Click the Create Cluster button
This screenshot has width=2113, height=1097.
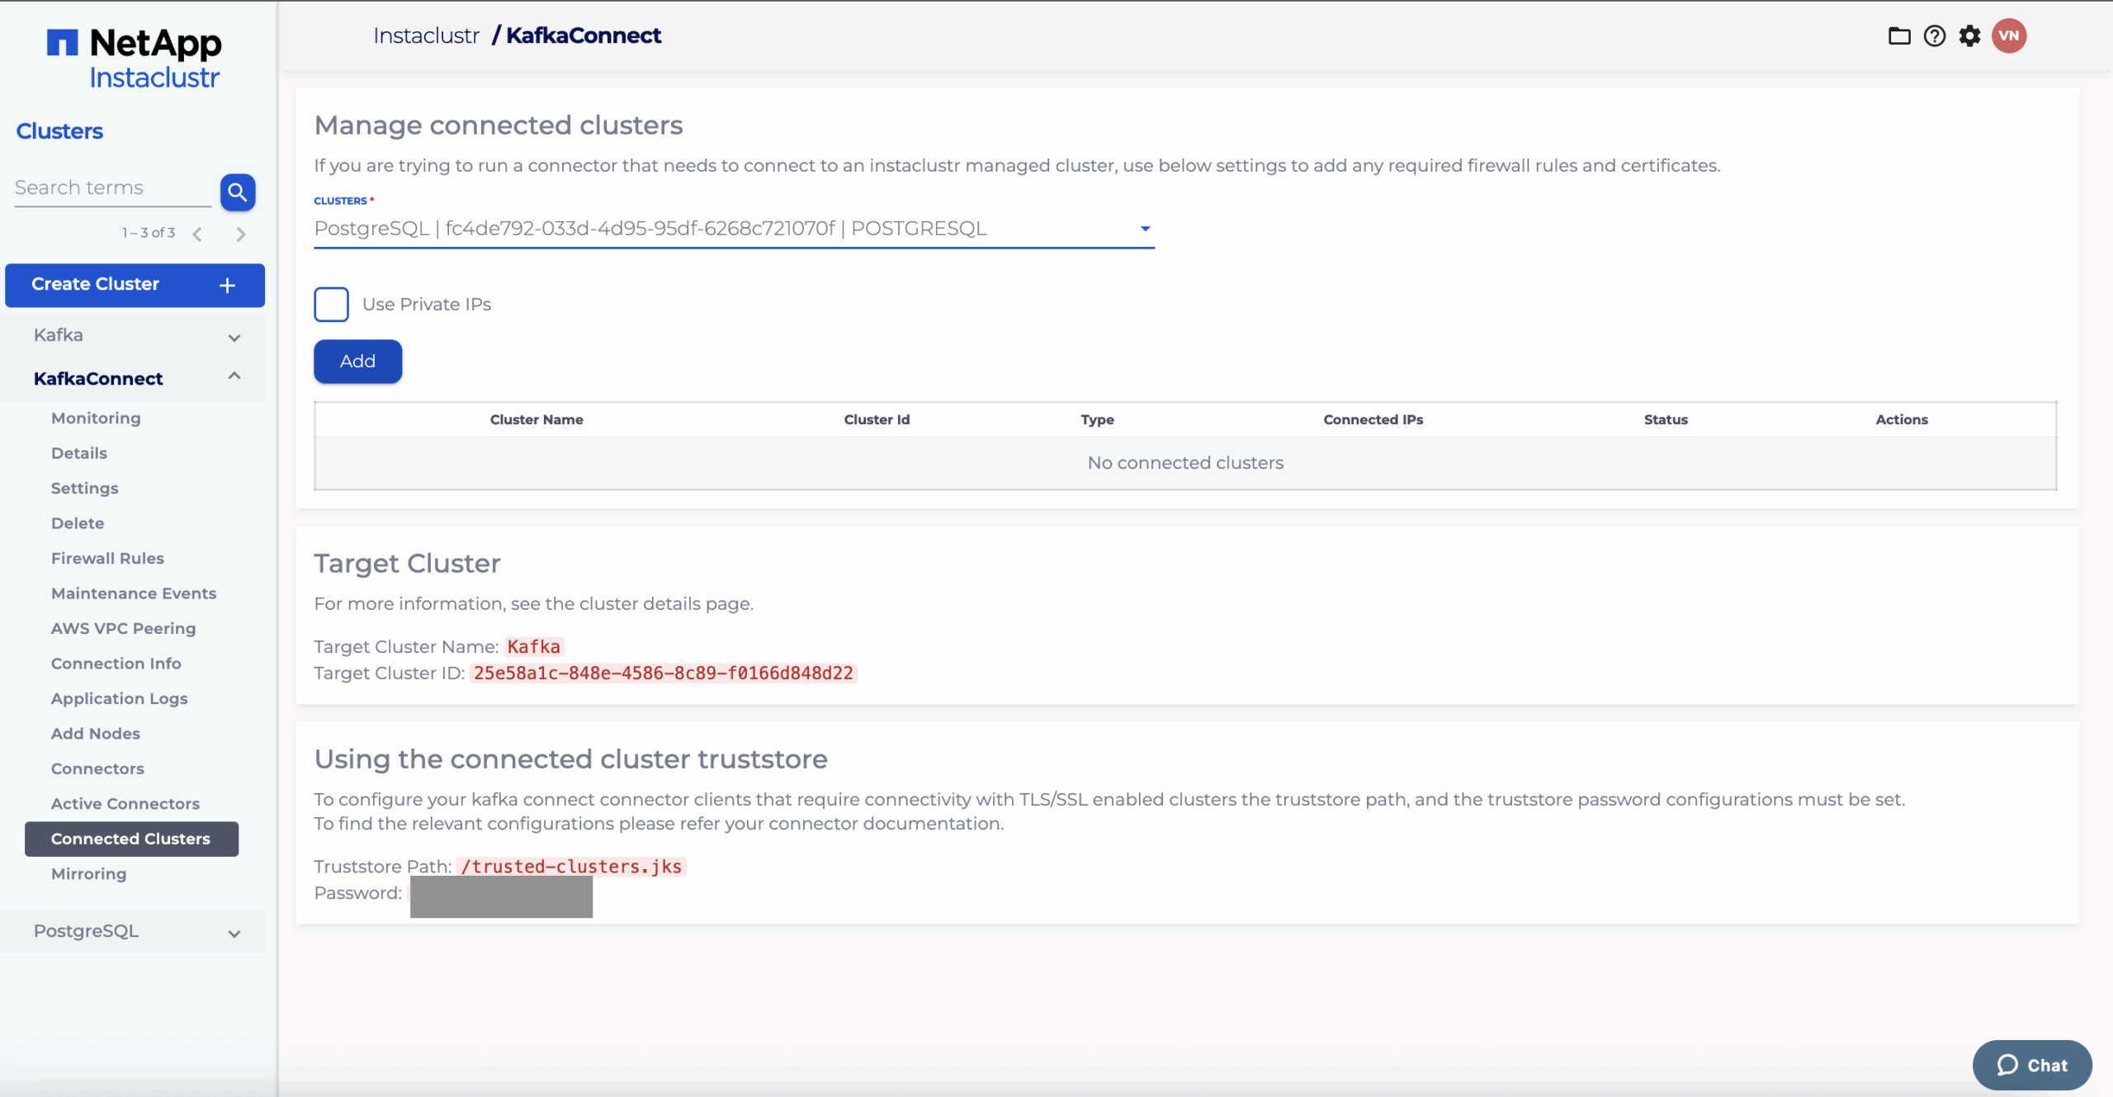[x=135, y=285]
